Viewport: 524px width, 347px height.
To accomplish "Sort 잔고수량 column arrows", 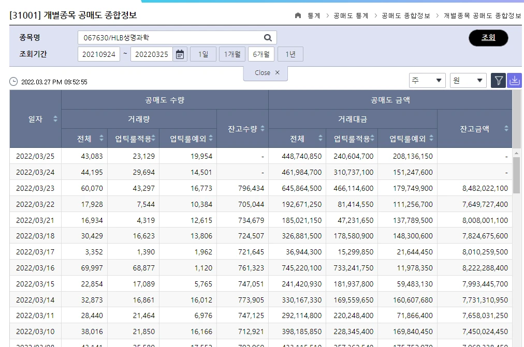I will [x=263, y=128].
